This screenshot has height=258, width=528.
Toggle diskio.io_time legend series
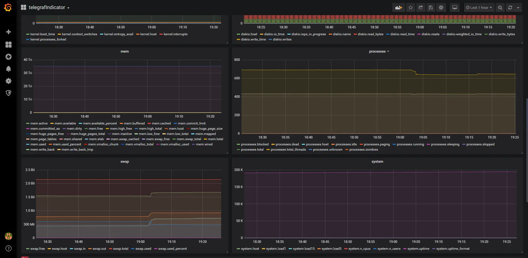click(x=274, y=34)
